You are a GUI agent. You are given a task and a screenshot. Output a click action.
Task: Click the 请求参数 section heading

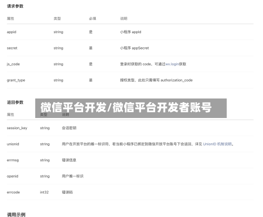(15, 6)
